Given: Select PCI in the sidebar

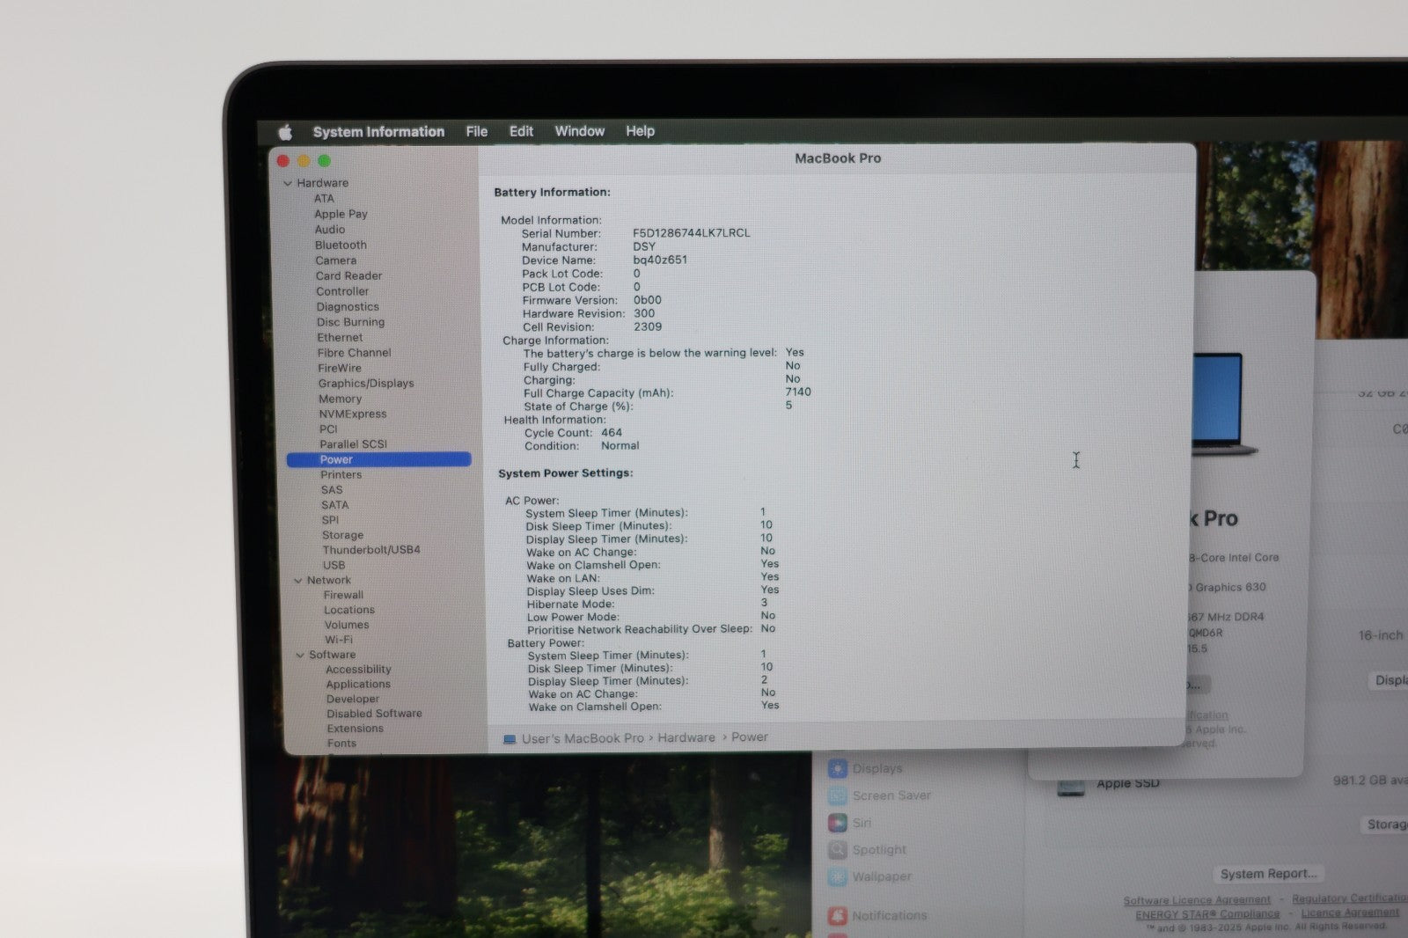Looking at the screenshot, I should [x=328, y=429].
